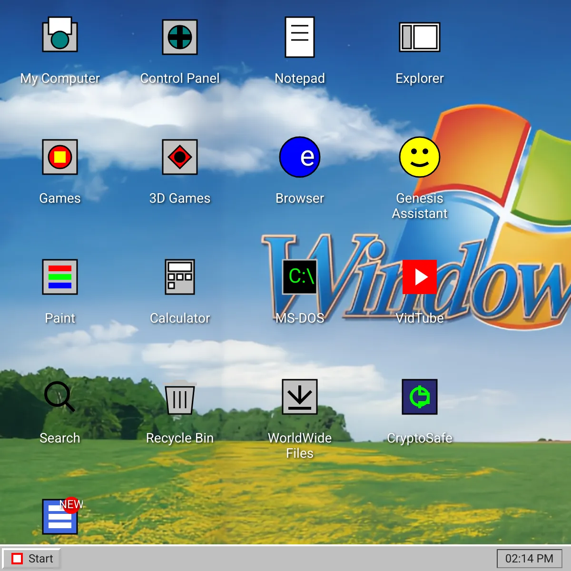Open the Genesis Assistant smiley icon

420,157
